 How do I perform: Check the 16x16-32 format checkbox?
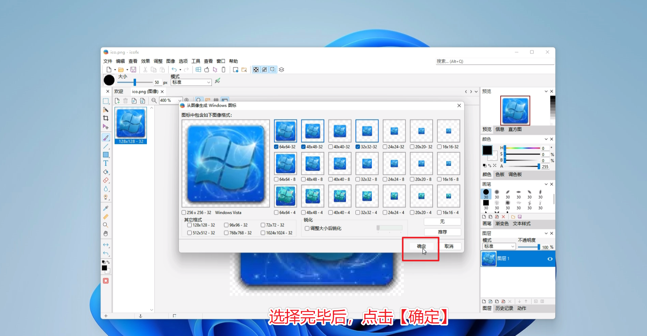click(440, 147)
